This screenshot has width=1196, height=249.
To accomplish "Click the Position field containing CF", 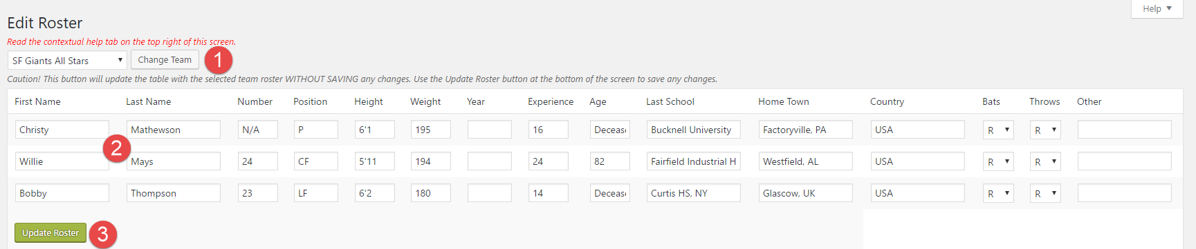I will point(315,161).
